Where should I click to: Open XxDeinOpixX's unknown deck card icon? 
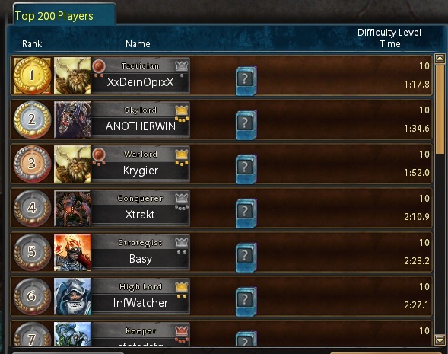246,81
